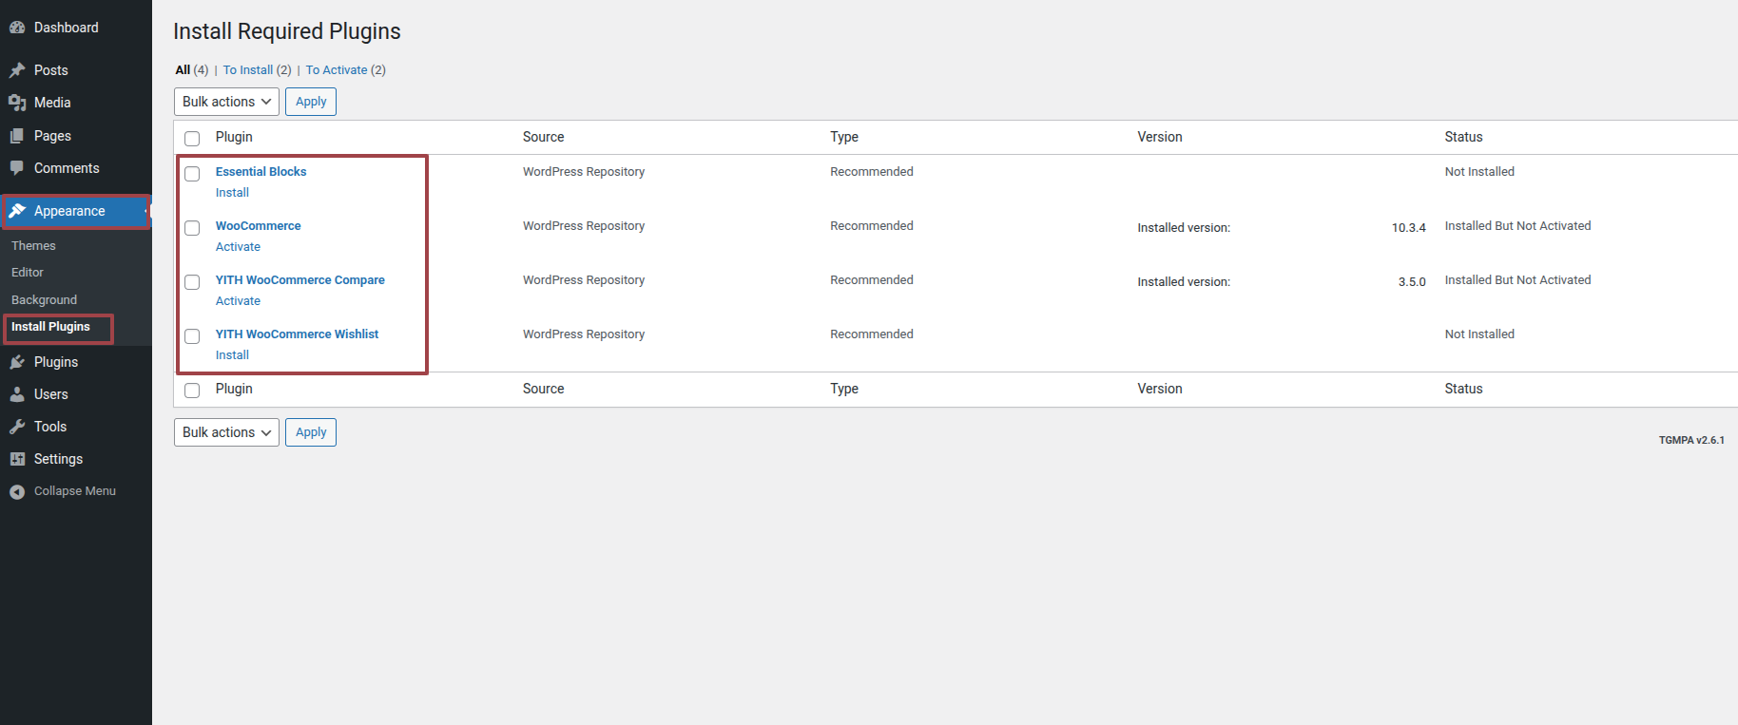The image size is (1738, 725).
Task: Check the Essential Blocks checkbox
Action: [192, 174]
